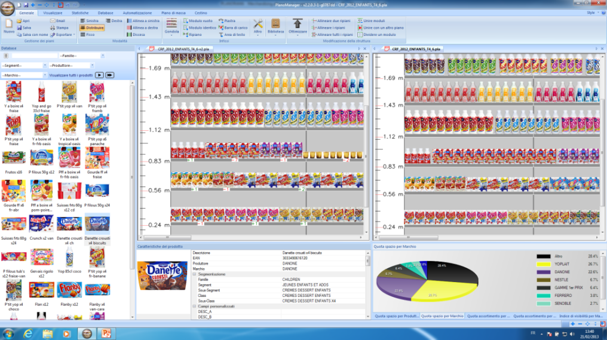Click the Ottimizzare arrow icon

(x=298, y=26)
